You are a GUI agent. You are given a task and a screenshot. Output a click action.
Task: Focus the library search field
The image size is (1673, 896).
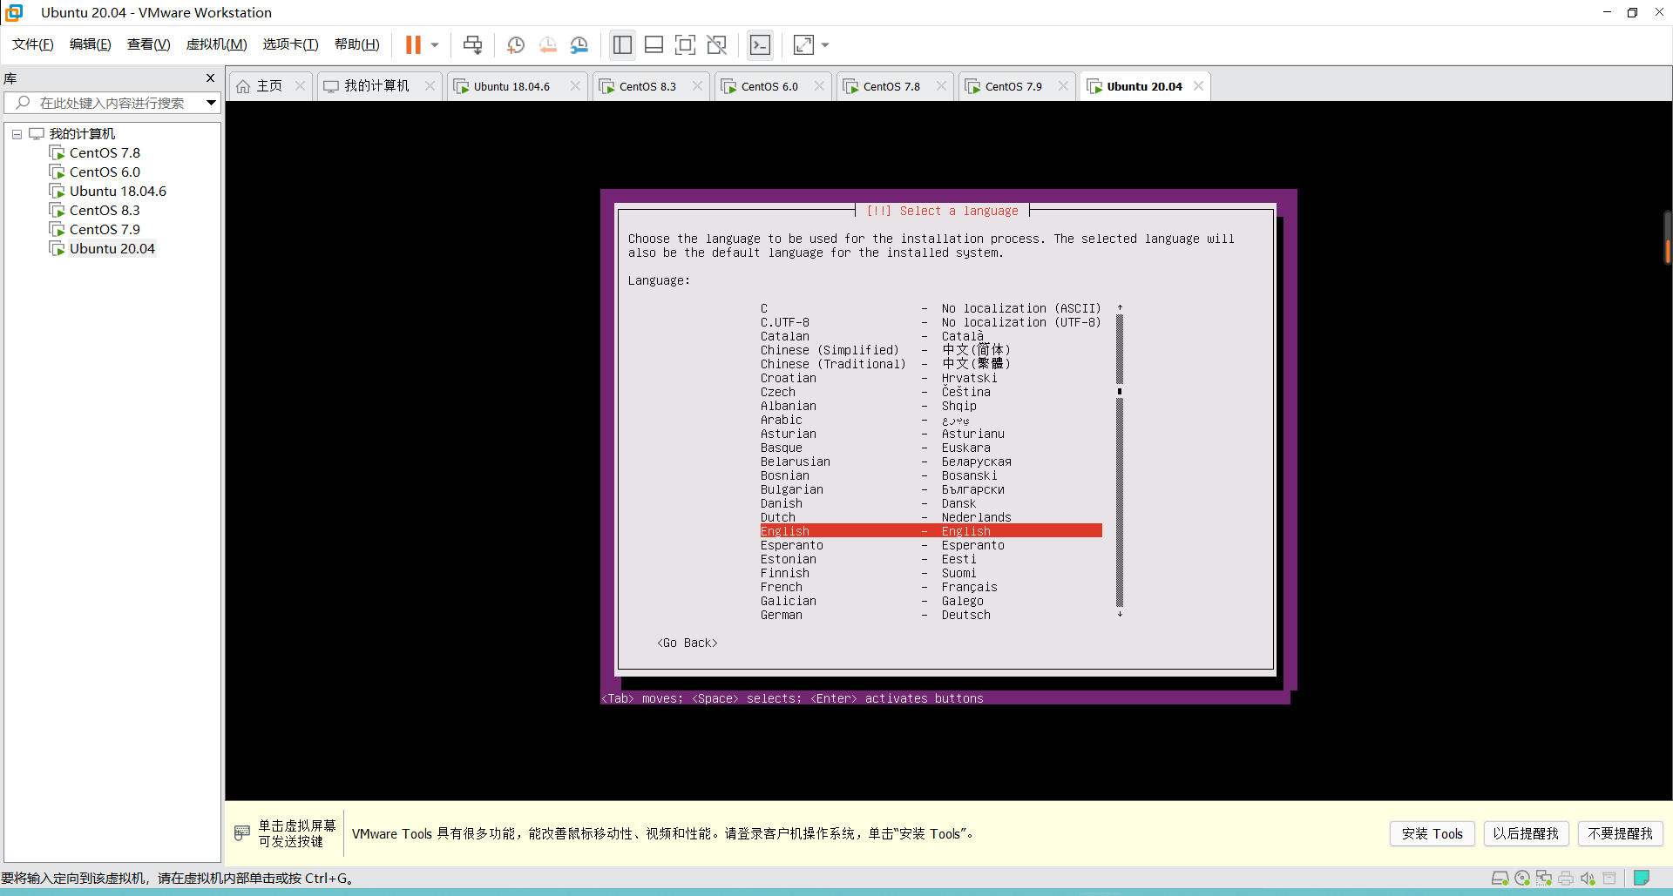click(x=113, y=103)
